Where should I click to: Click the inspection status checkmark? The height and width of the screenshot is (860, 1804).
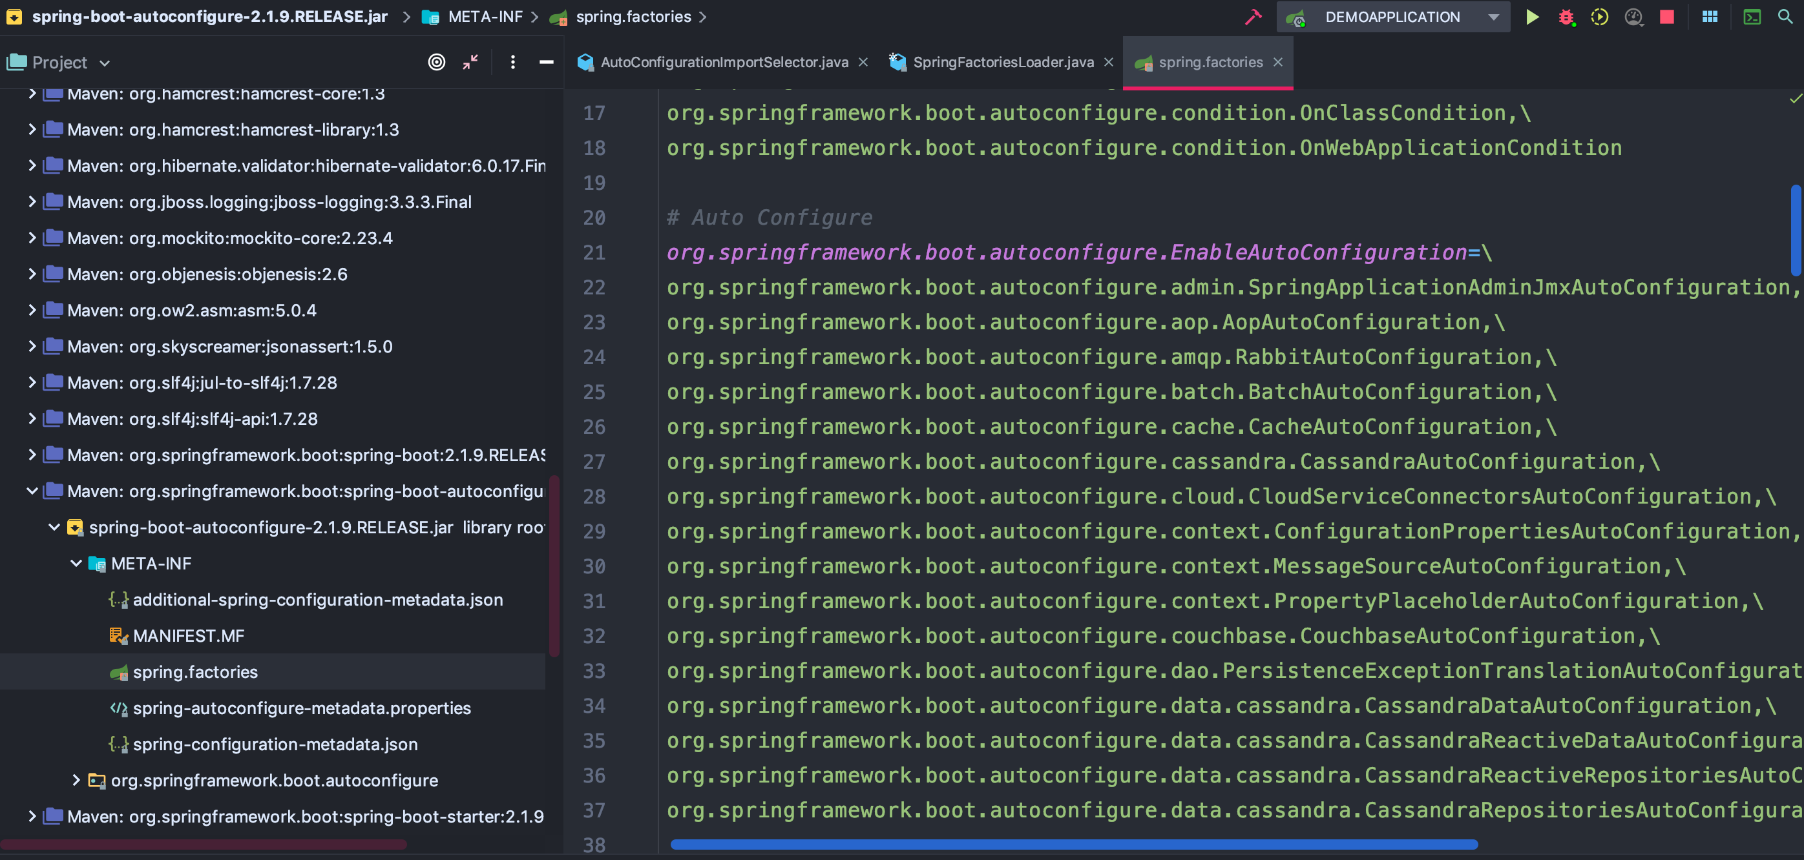pos(1795,99)
